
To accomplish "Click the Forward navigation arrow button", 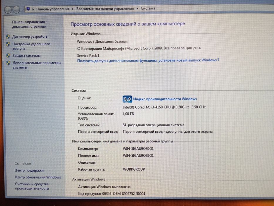I will (x=16, y=10).
